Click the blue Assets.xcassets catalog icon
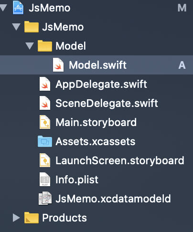Screen dimensions: 193x232 coord(45,141)
